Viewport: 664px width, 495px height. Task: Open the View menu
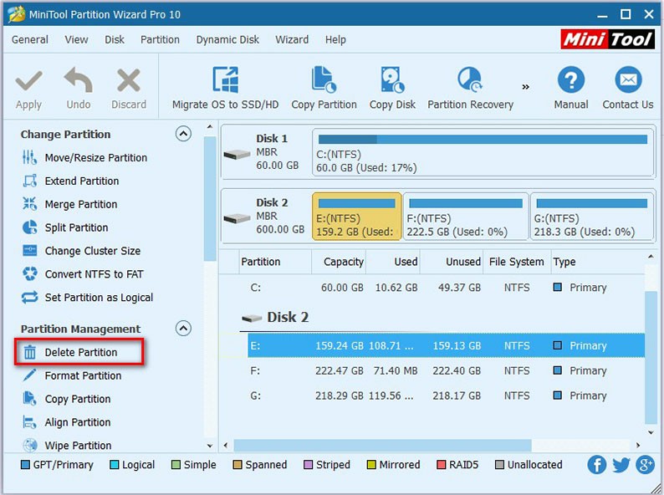(76, 39)
